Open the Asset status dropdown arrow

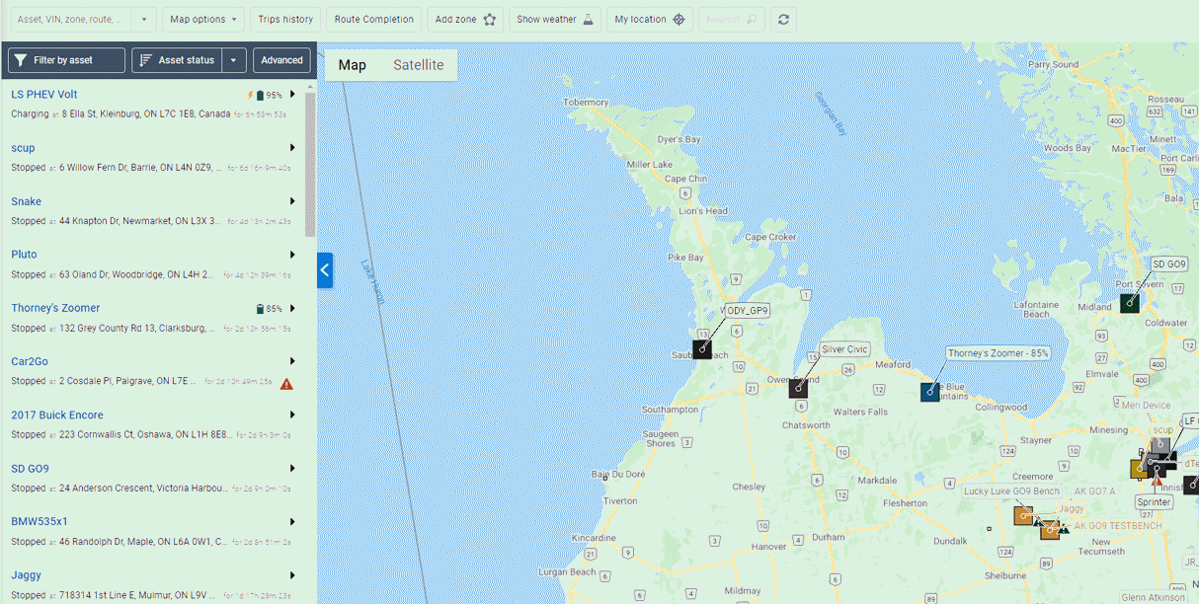233,60
